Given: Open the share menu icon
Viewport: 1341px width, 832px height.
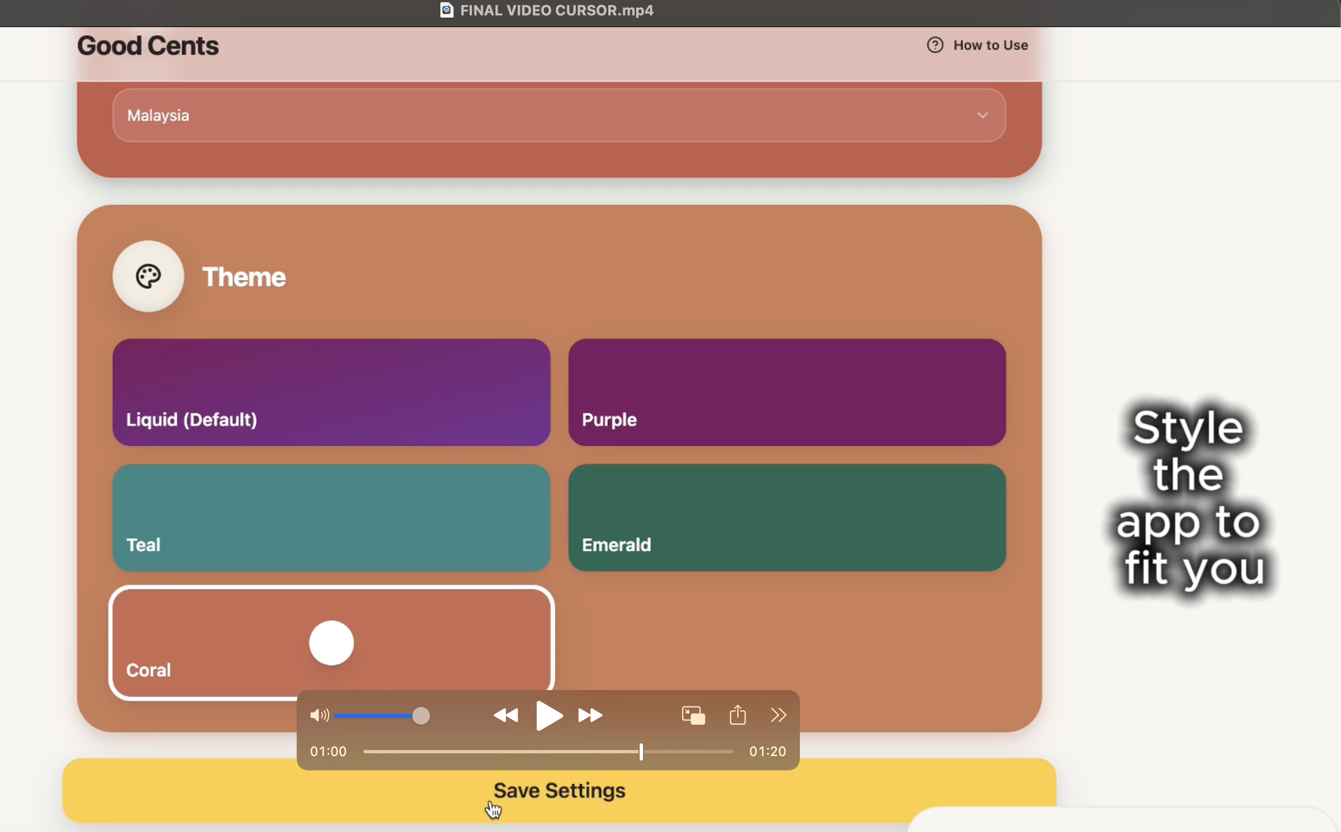Looking at the screenshot, I should coord(738,715).
